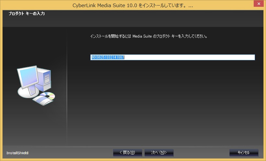
Task: Close the CyberLink installer window
Action: coord(259,4)
